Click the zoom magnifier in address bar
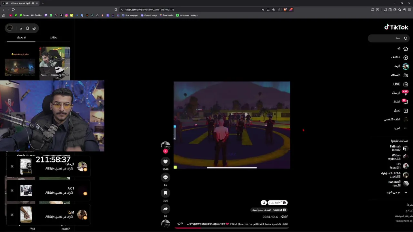The width and height of the screenshot is (413, 232). (x=274, y=10)
